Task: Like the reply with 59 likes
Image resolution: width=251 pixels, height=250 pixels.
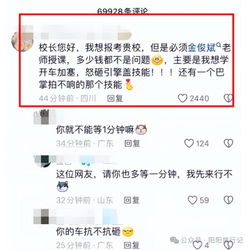Action: [x=192, y=200]
